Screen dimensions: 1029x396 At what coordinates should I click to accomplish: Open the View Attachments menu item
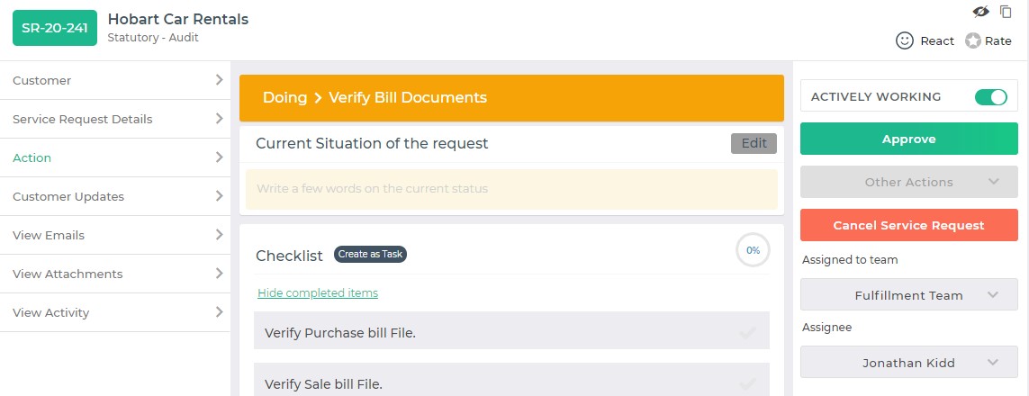(x=115, y=274)
